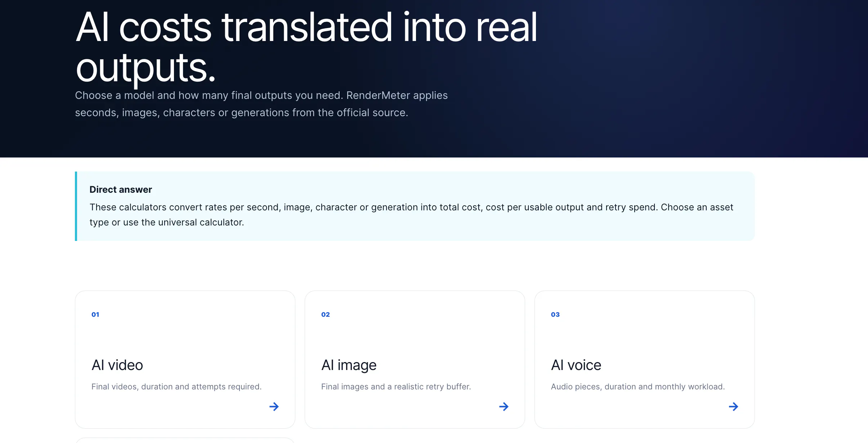Click the arrow icon on AI video card
The image size is (868, 443).
tap(274, 407)
